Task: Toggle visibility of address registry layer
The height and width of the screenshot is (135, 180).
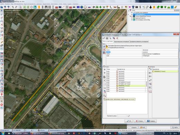Action: click(132, 18)
